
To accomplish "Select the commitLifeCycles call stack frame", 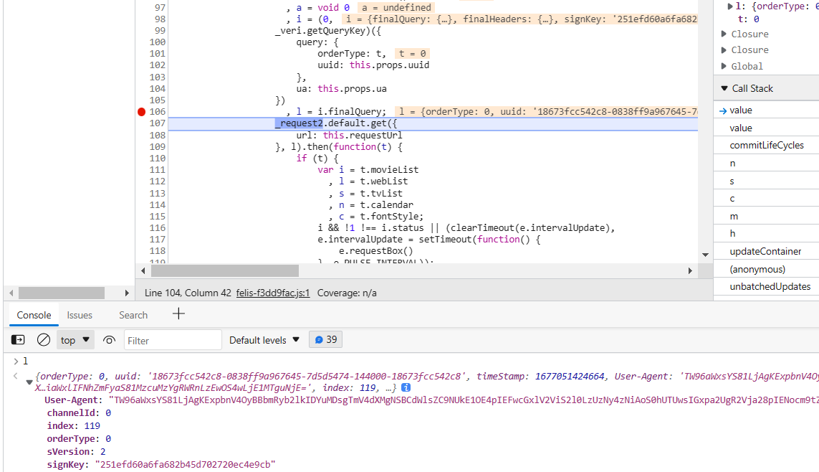I will [766, 146].
